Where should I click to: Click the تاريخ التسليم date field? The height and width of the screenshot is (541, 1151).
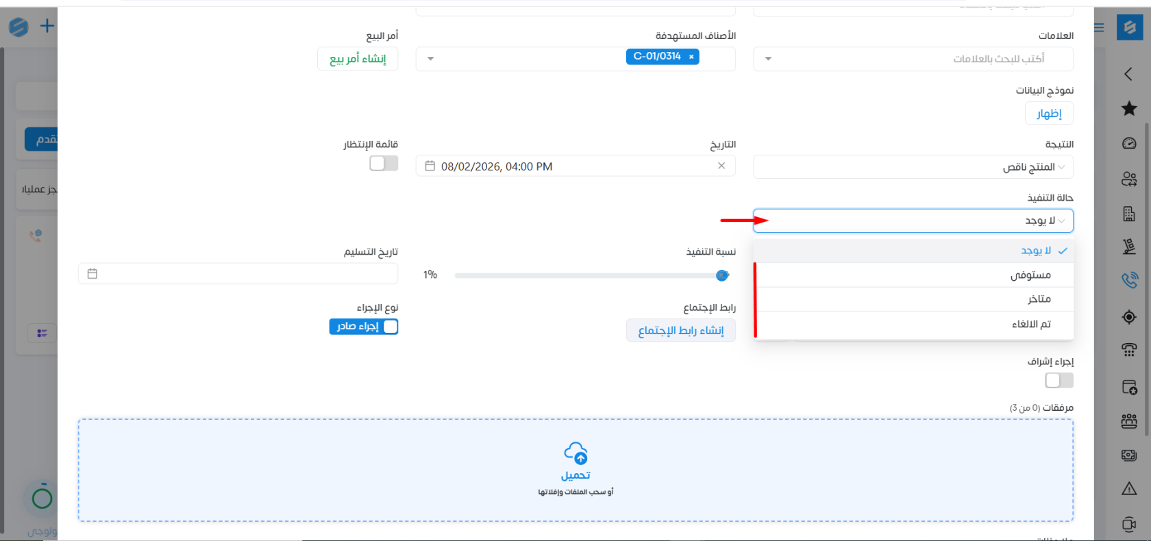click(x=238, y=274)
